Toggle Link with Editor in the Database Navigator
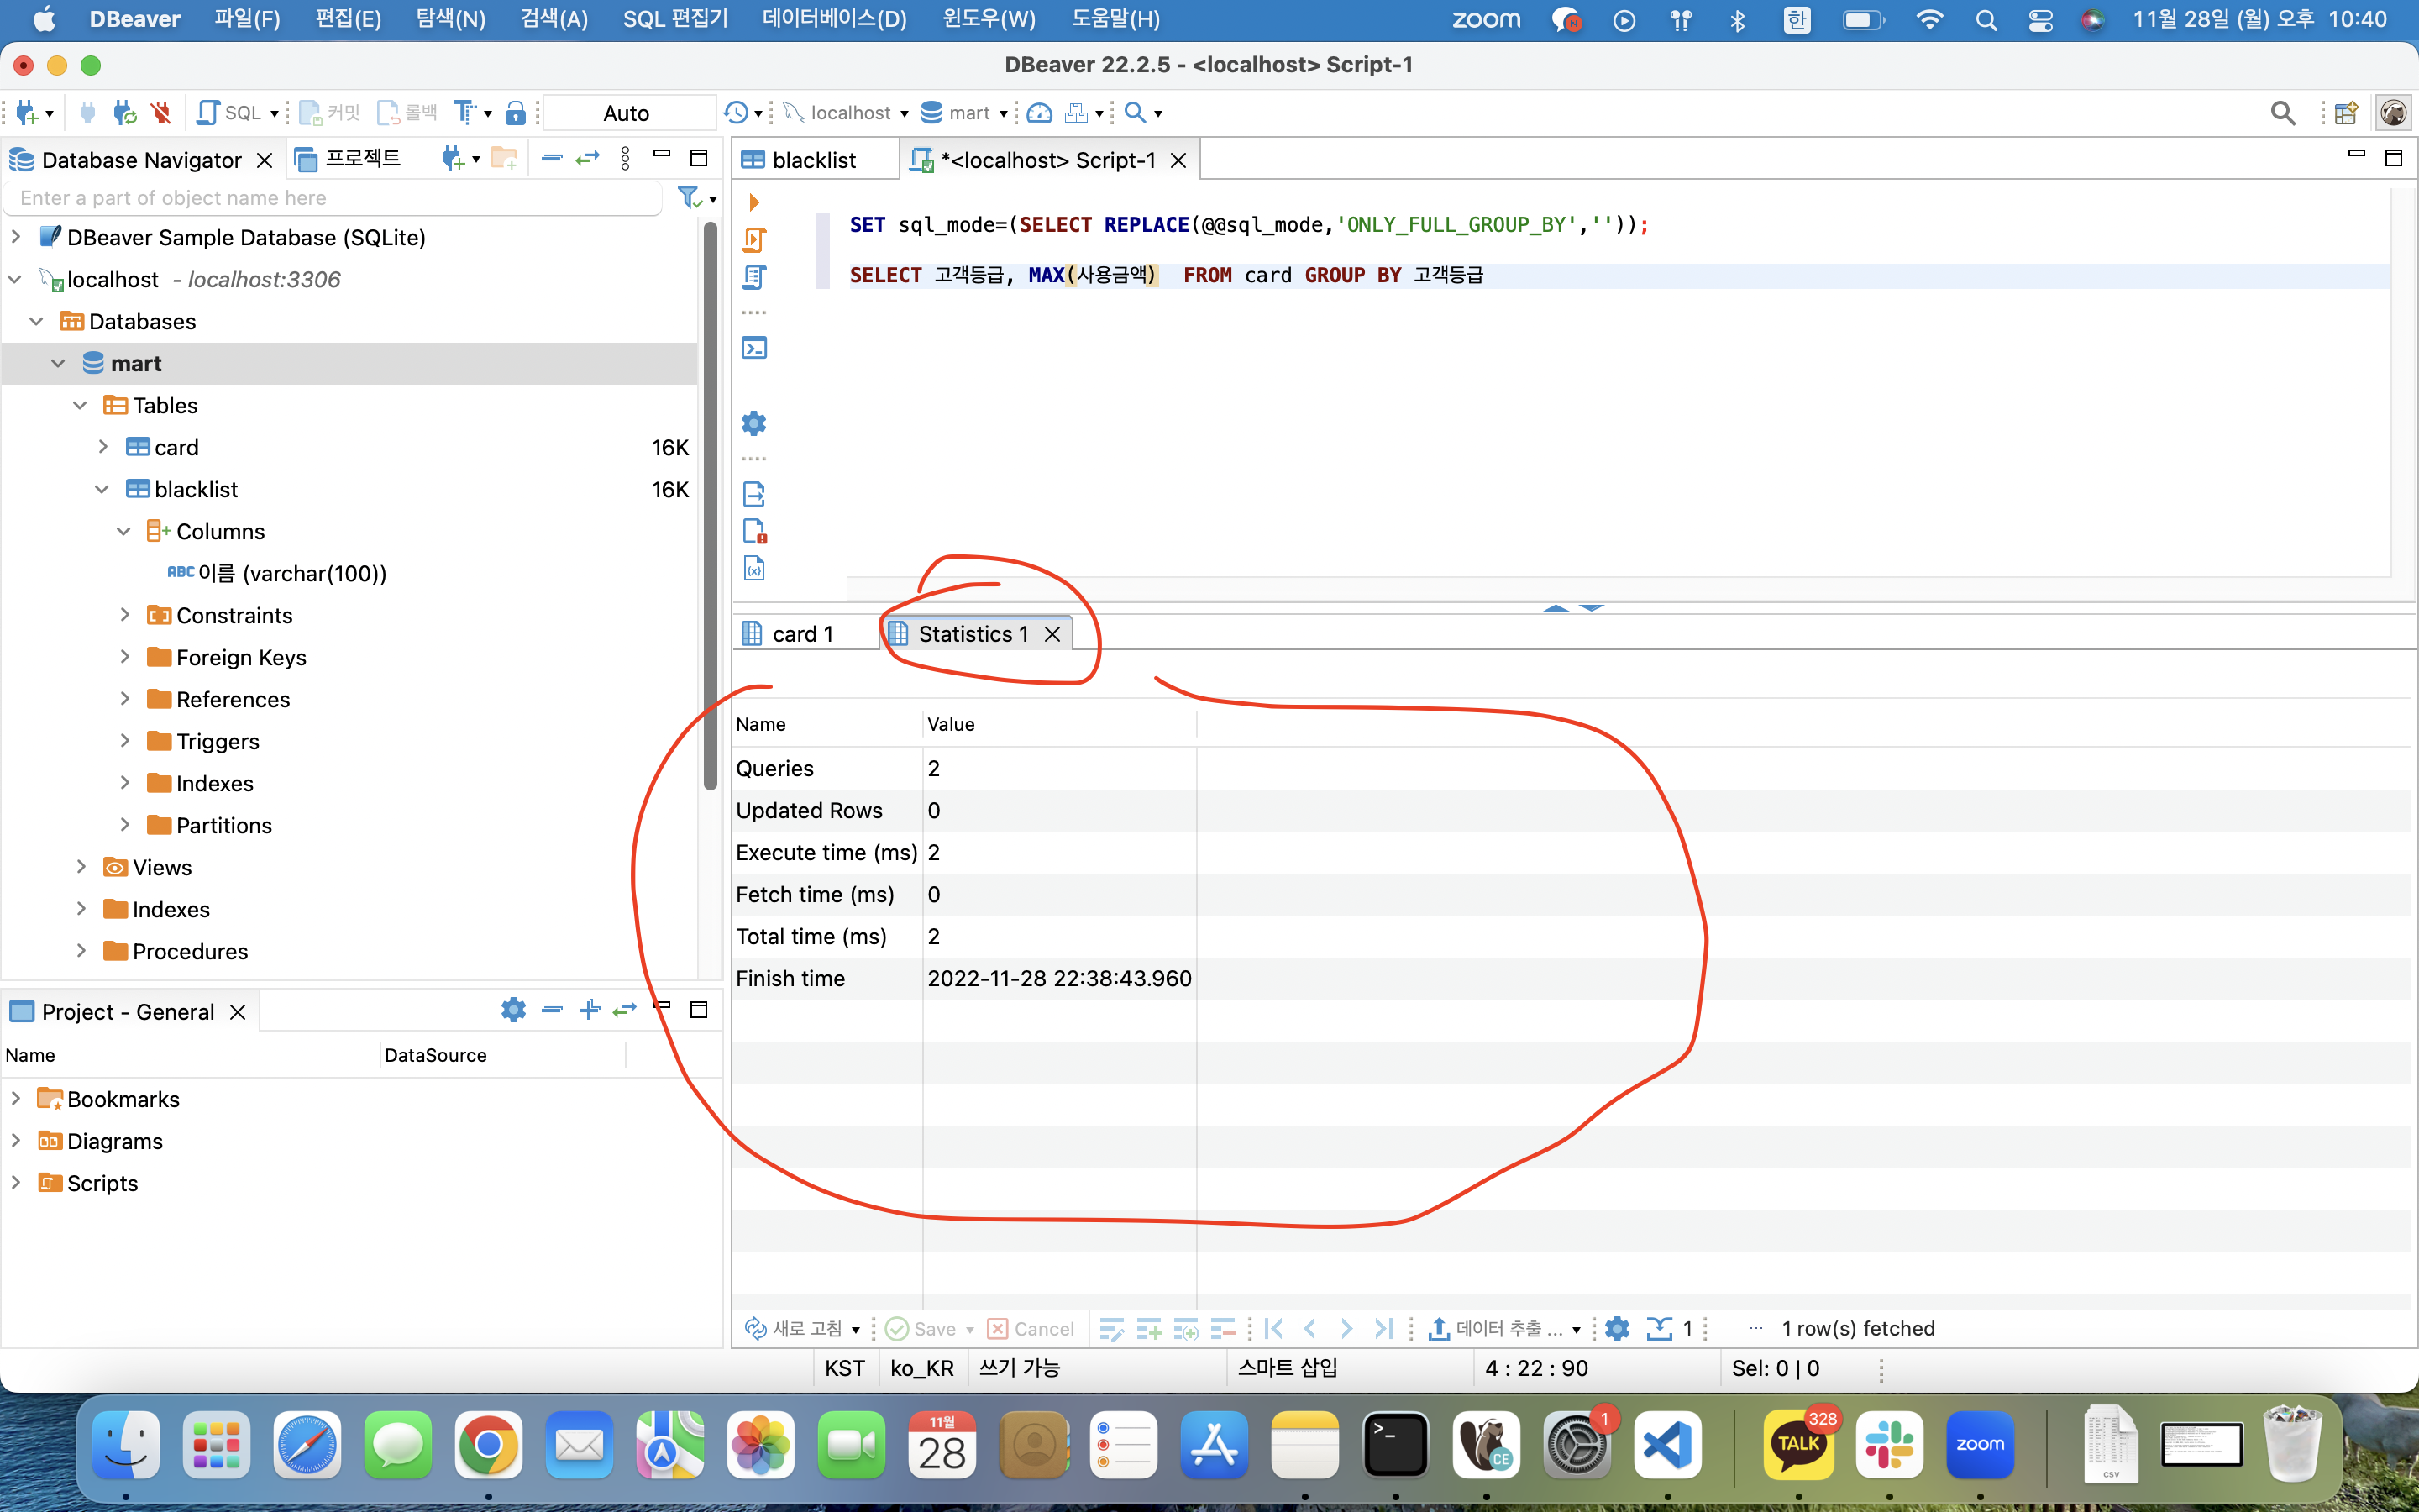 click(588, 159)
